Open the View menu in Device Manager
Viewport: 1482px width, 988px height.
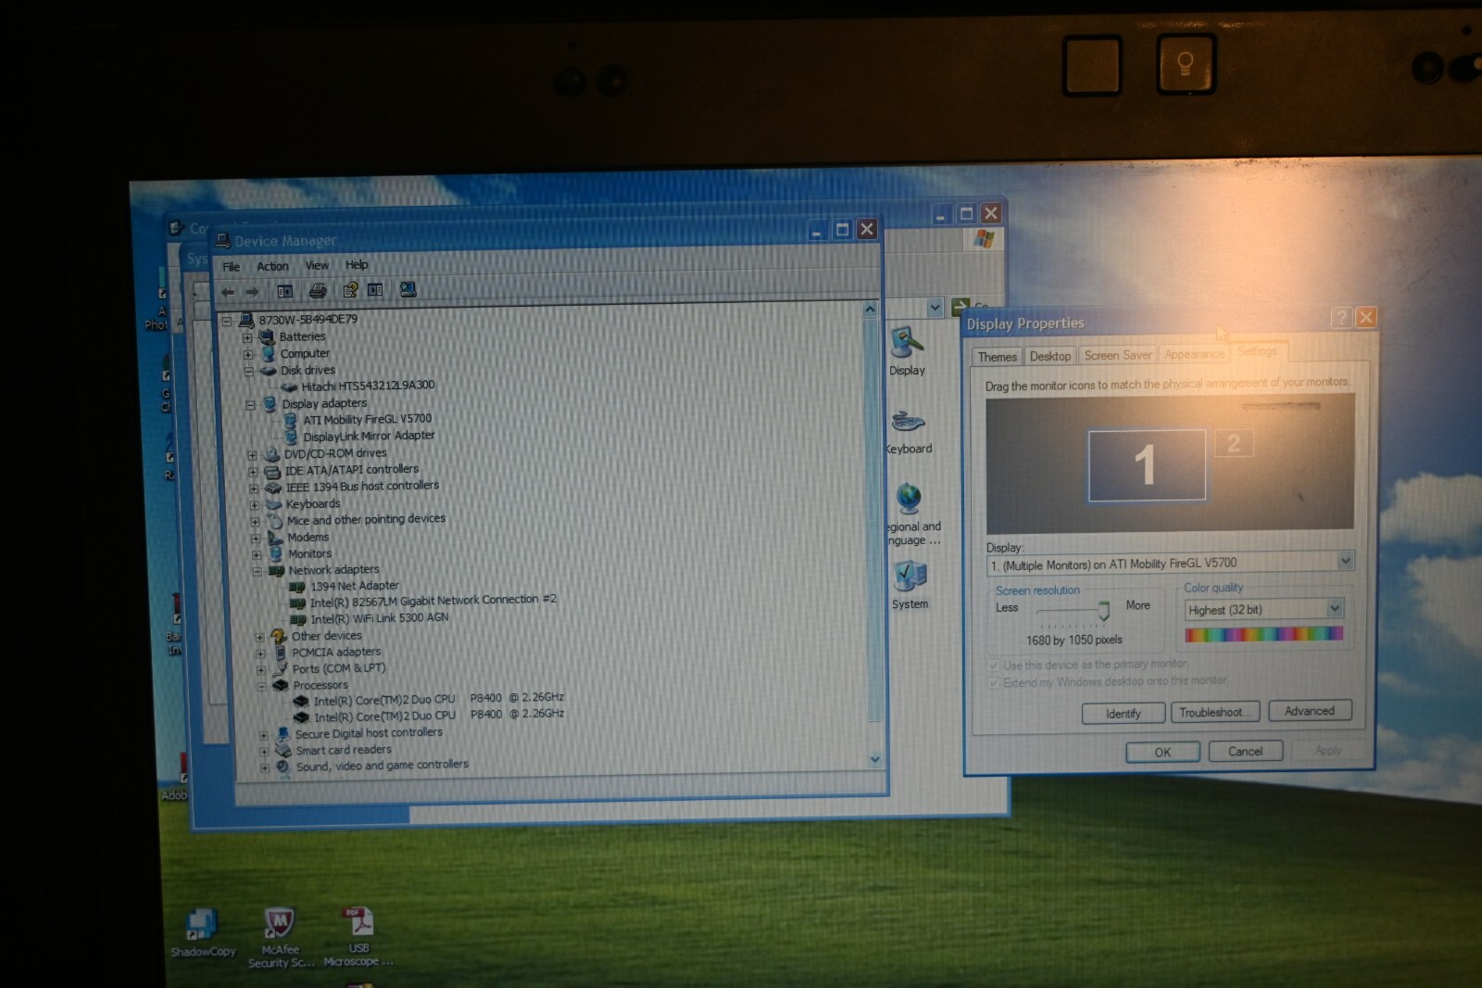click(x=317, y=265)
